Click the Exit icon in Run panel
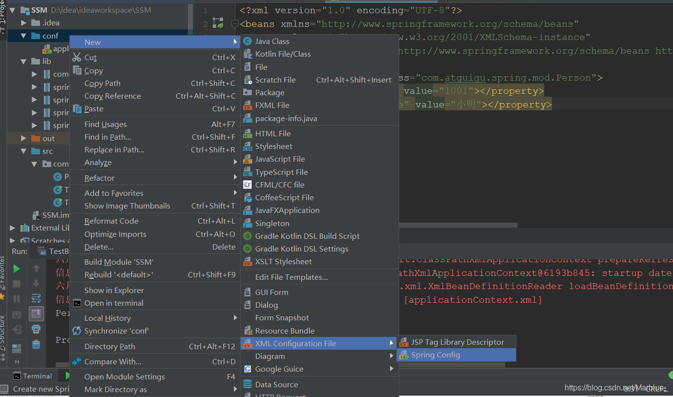Screen dimensions: 673x397 point(17,330)
